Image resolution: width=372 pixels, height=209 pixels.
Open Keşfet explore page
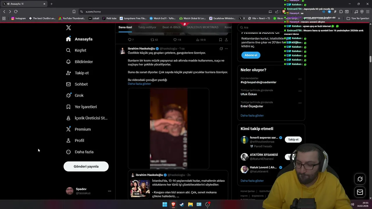point(76,50)
